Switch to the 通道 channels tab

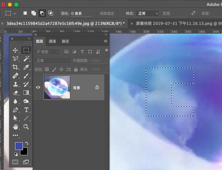click(52, 41)
